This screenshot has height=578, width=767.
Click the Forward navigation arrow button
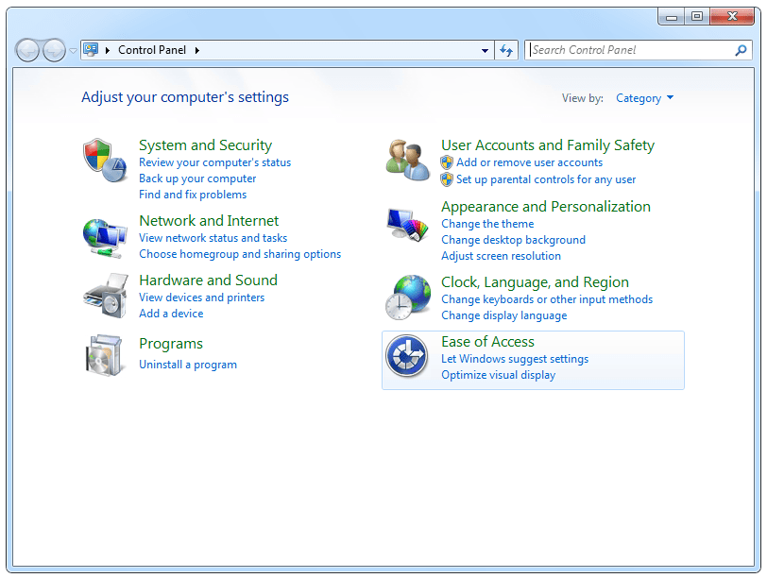[x=54, y=50]
